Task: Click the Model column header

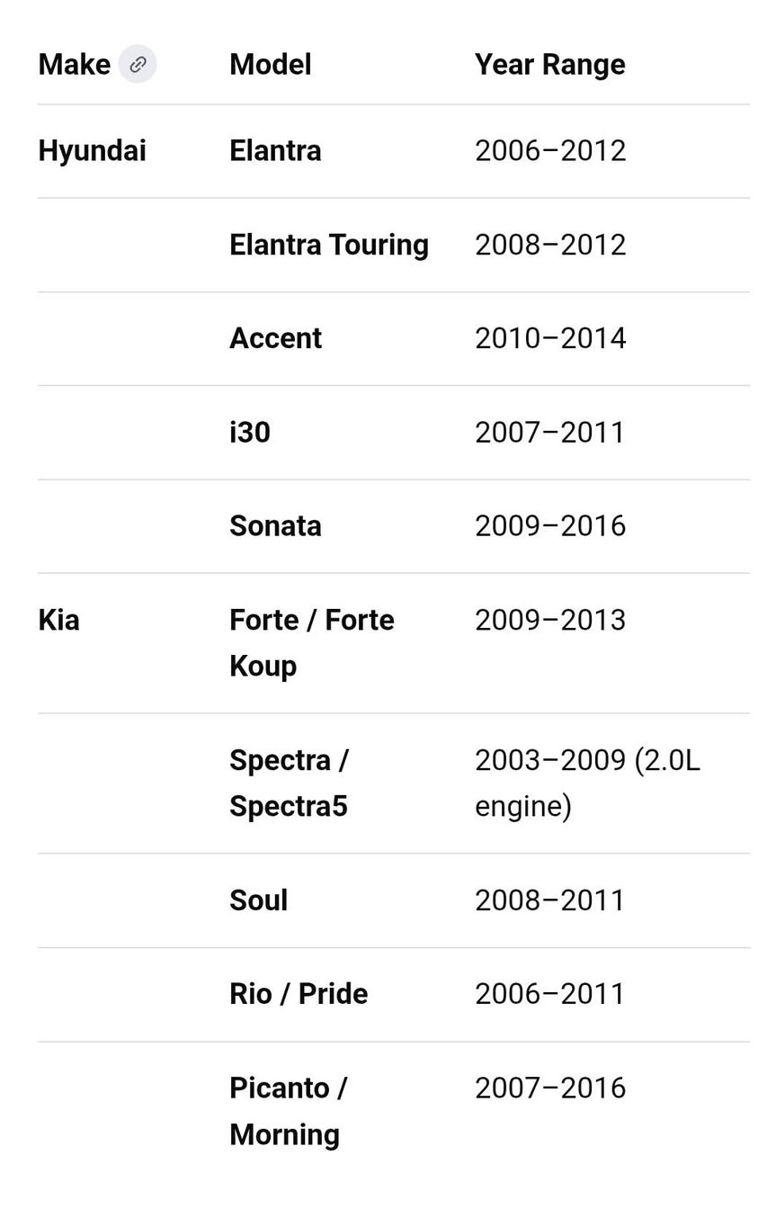Action: 271,65
